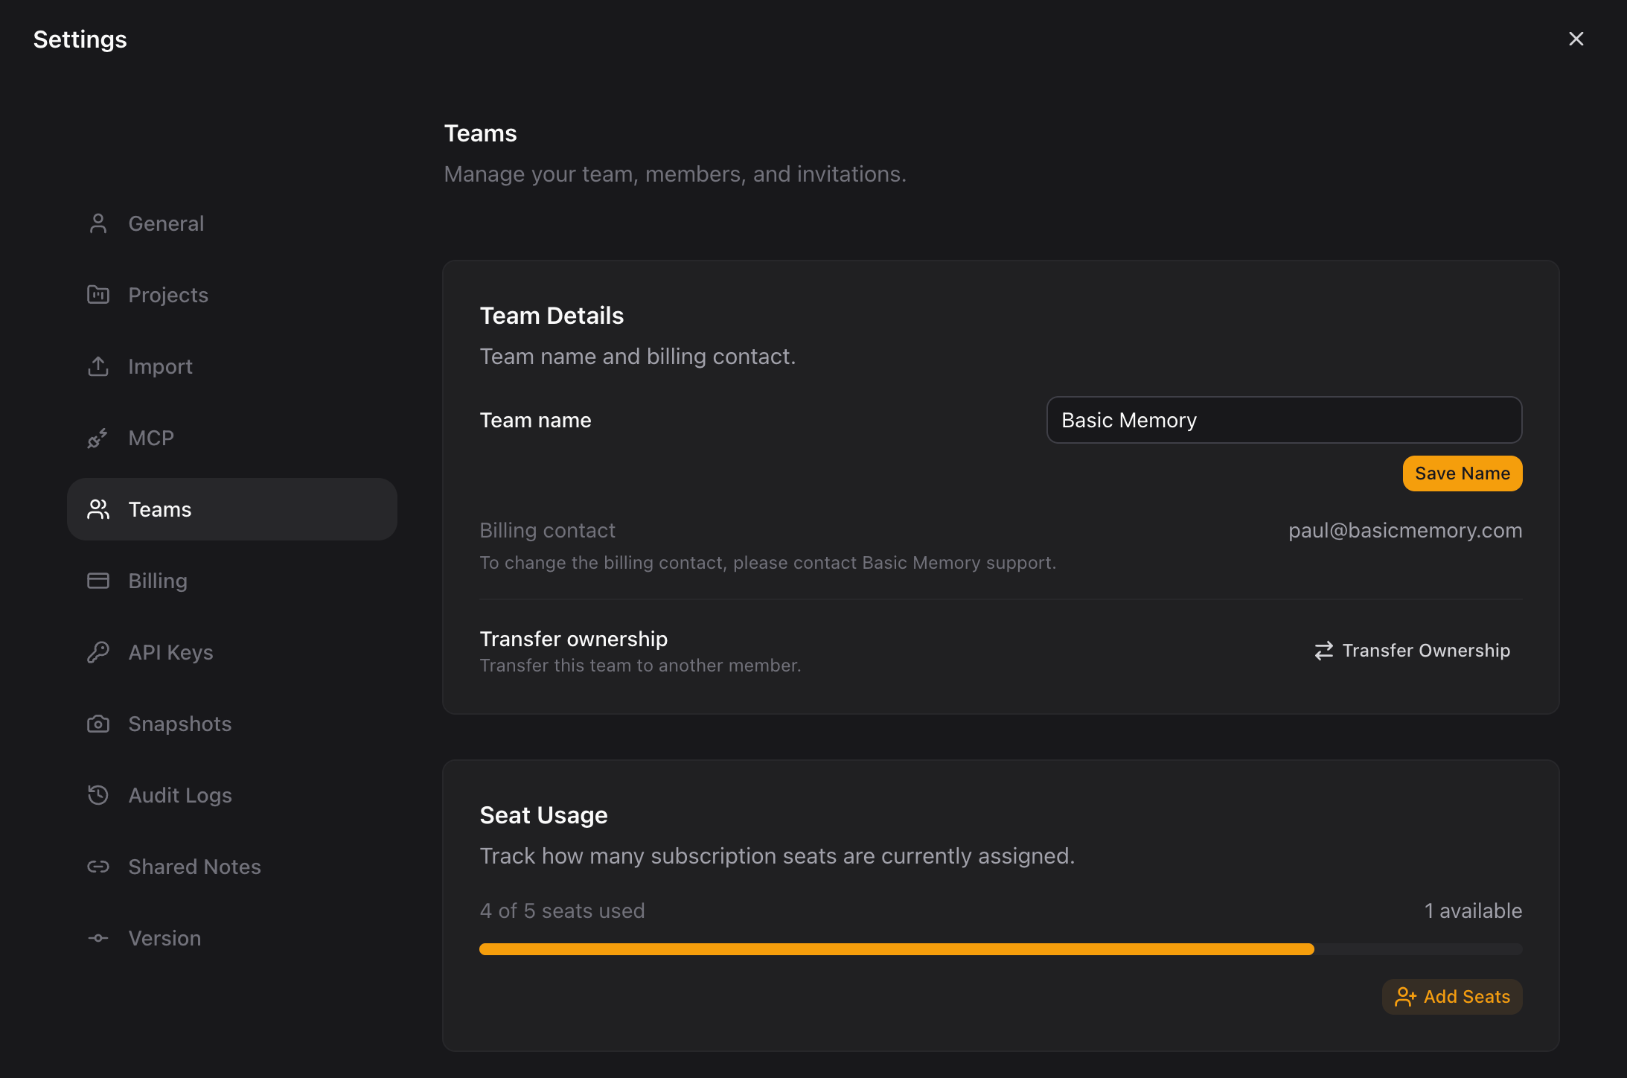
Task: Open Shared Notes settings
Action: [232, 867]
